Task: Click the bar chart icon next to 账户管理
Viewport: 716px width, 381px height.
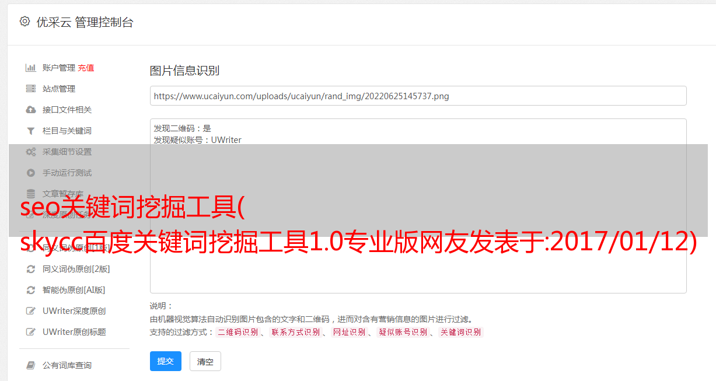Action: (x=31, y=68)
